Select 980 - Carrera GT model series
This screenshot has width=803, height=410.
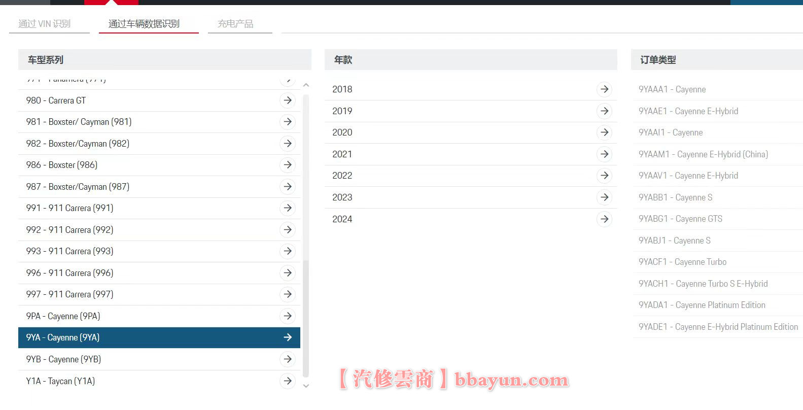[x=159, y=100]
